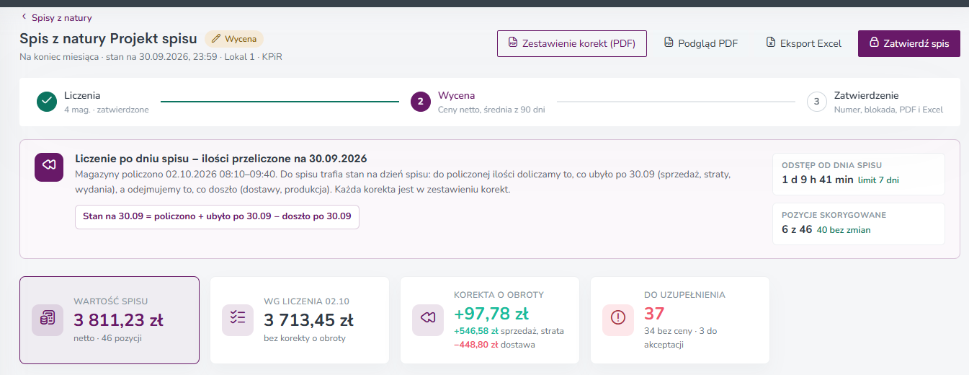Screen dimensions: 969x375
Task: Click the text bez korekty o obroty
Action: coord(305,338)
